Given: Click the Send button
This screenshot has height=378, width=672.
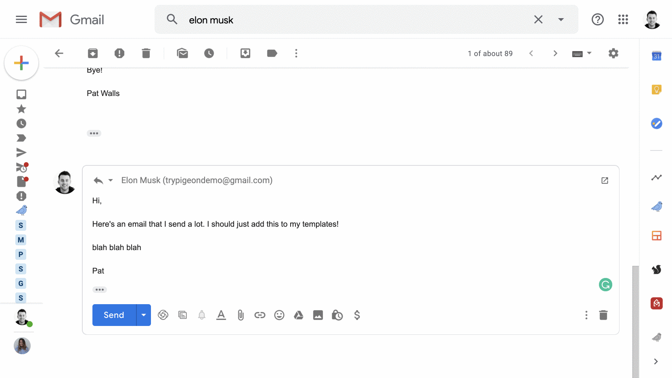Looking at the screenshot, I should [x=113, y=315].
